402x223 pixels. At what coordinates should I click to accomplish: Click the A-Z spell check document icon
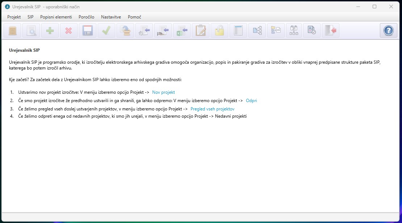(312, 30)
